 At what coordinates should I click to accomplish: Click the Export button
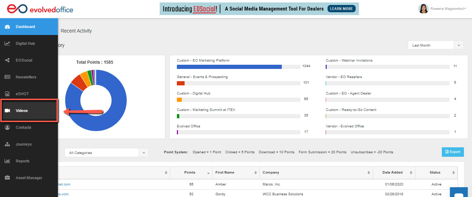(453, 152)
